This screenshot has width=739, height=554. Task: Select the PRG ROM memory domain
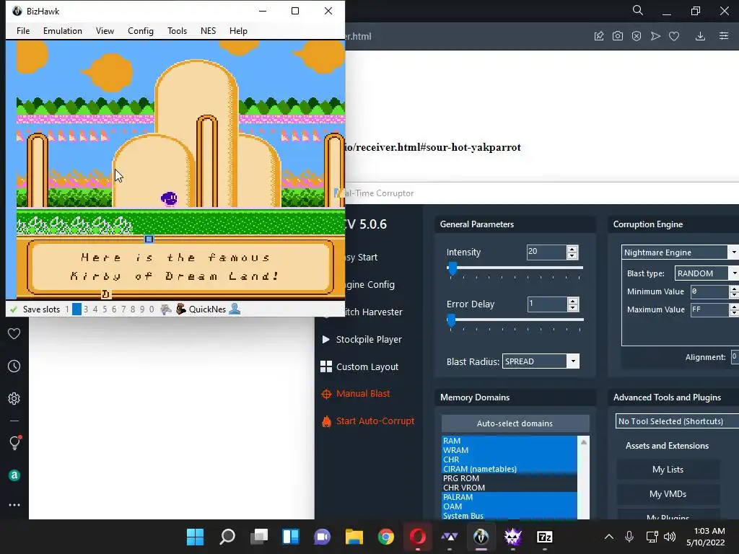[x=509, y=478]
